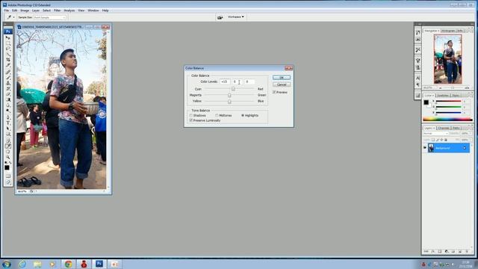This screenshot has height=269, width=478.
Task: Open the Filter menu
Action: point(57,10)
